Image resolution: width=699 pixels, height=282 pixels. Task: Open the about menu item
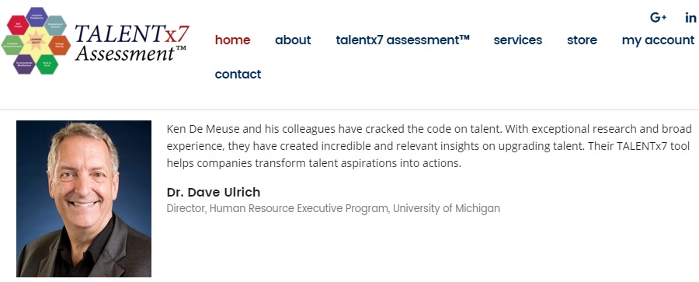click(x=293, y=40)
